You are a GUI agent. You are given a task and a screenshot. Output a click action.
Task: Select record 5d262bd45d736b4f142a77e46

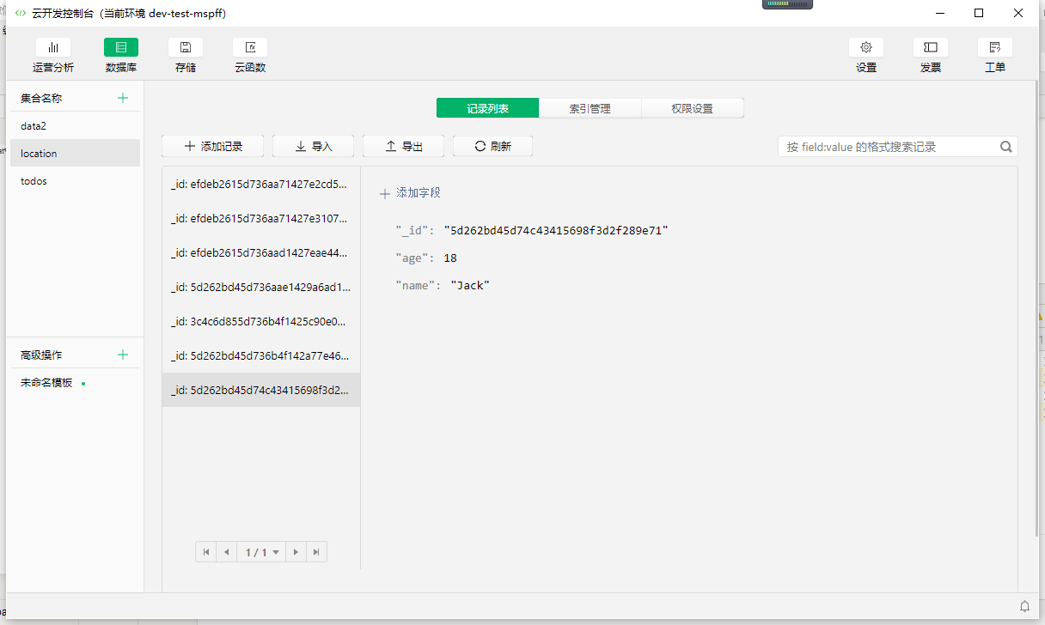click(x=261, y=355)
